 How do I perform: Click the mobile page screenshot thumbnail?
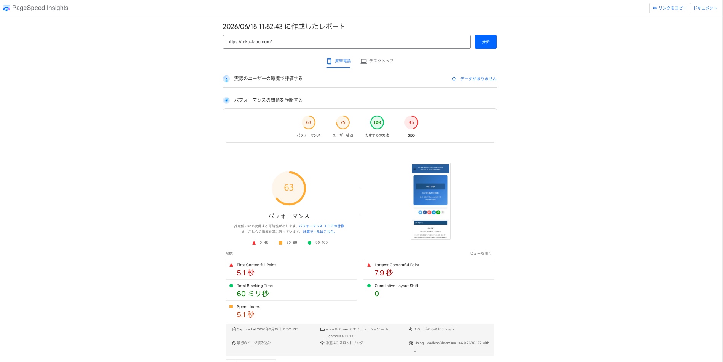(430, 201)
